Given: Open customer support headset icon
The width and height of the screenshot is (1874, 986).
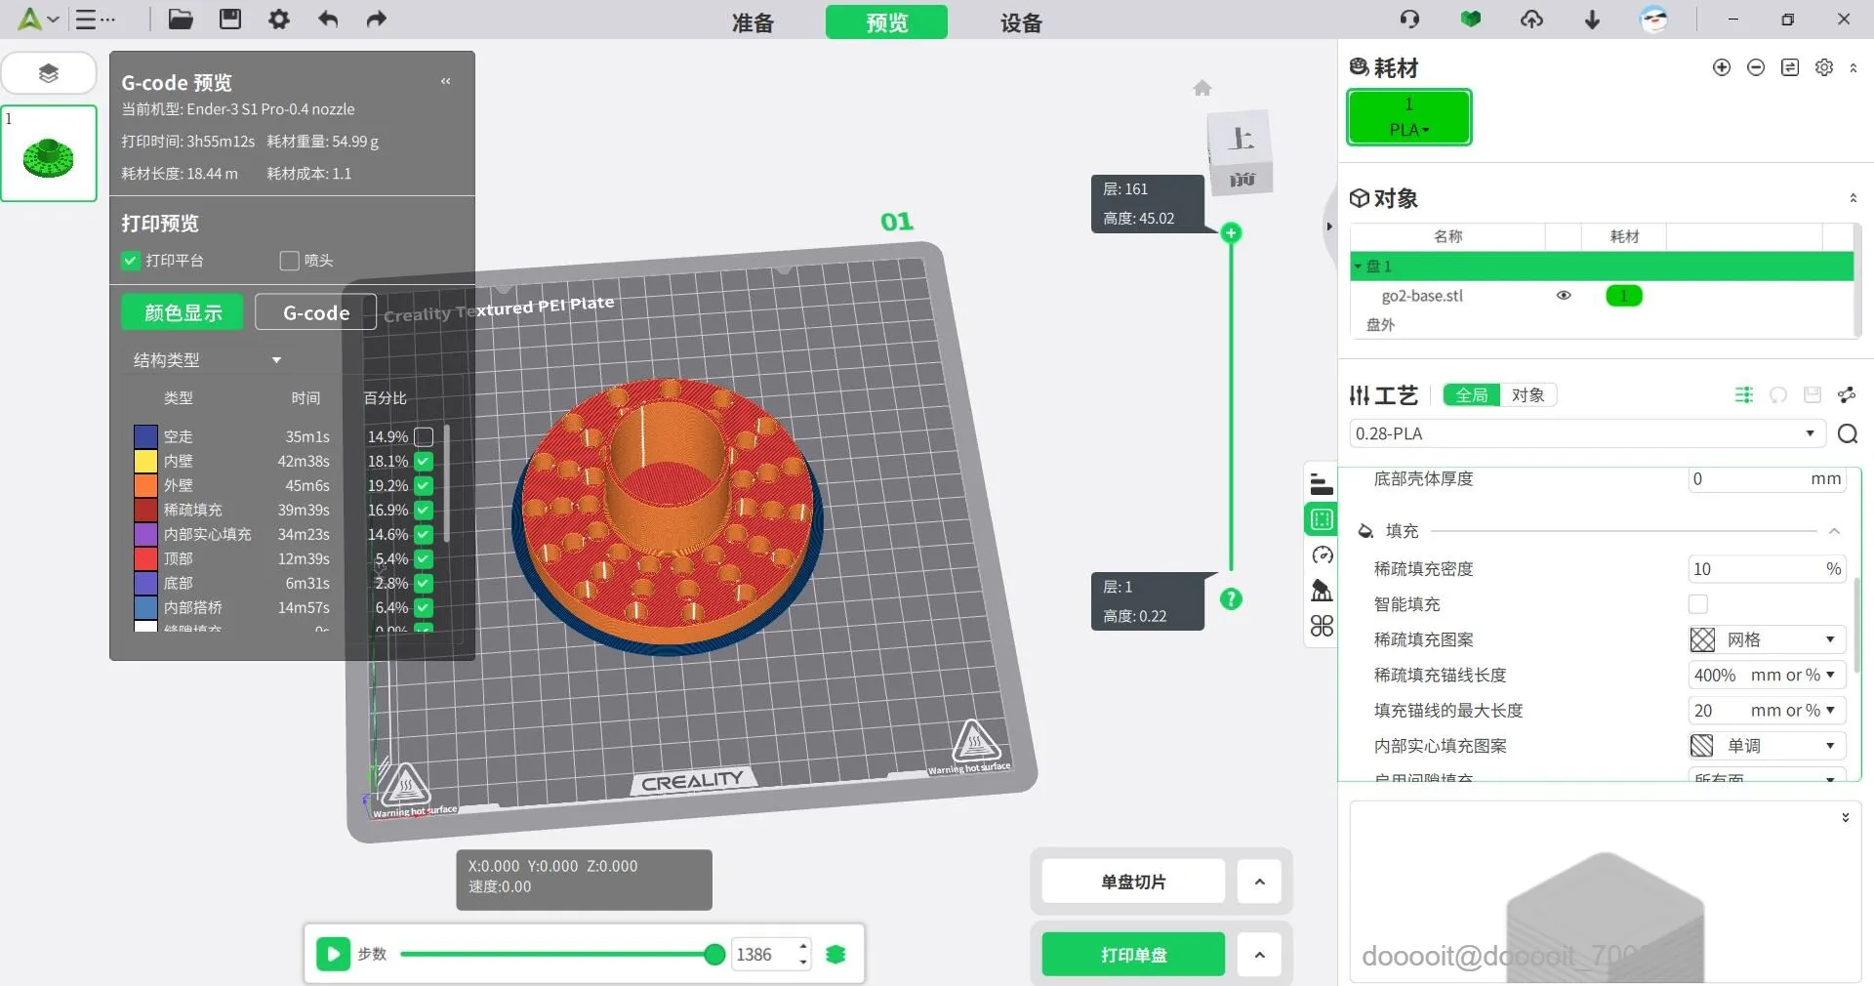Looking at the screenshot, I should [x=1408, y=20].
